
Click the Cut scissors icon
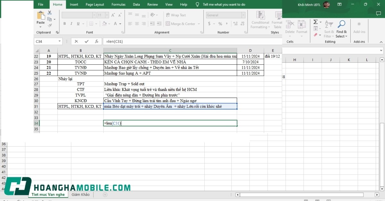point(50,13)
